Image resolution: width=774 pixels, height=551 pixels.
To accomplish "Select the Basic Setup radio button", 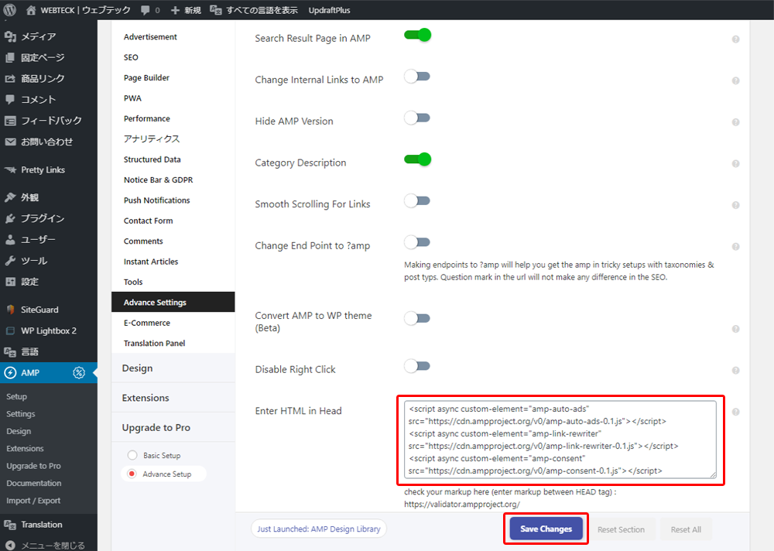I will pyautogui.click(x=132, y=455).
